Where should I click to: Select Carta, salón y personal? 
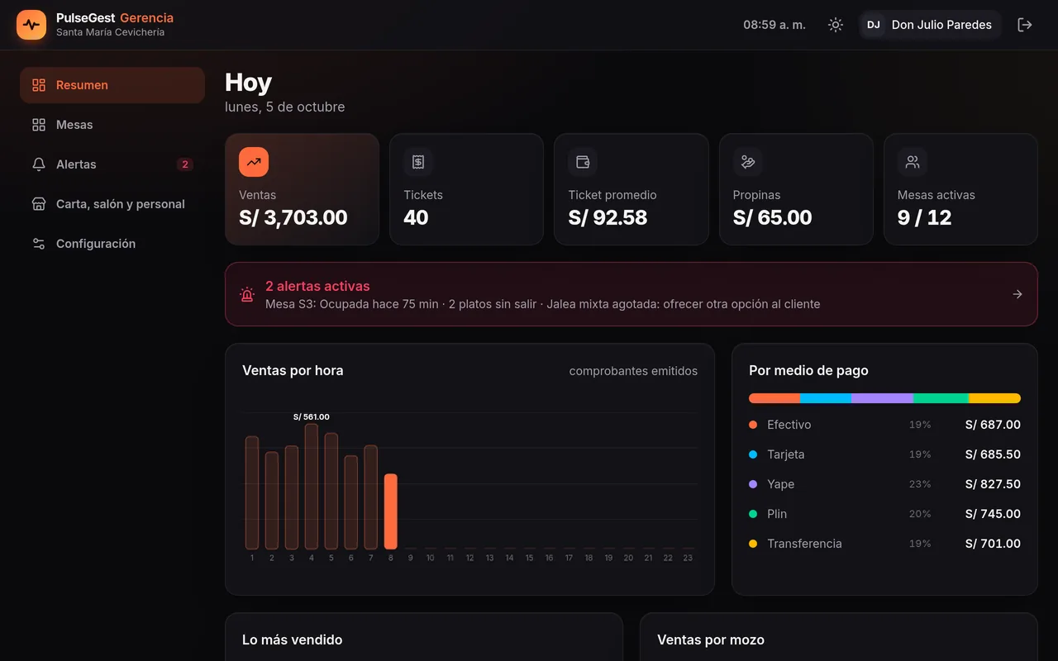point(112,204)
